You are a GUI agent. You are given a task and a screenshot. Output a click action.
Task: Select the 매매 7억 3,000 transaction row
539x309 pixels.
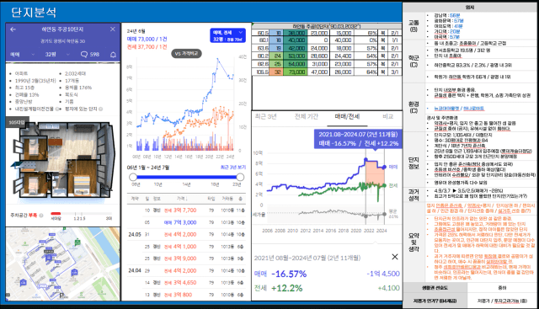[x=186, y=222]
